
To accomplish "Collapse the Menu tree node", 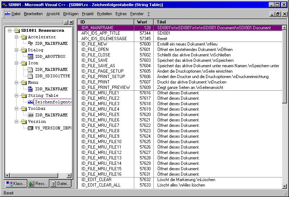I will click(16, 82).
